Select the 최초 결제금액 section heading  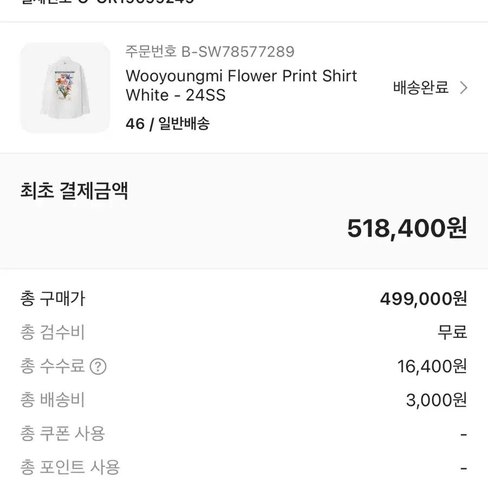pyautogui.click(x=74, y=191)
